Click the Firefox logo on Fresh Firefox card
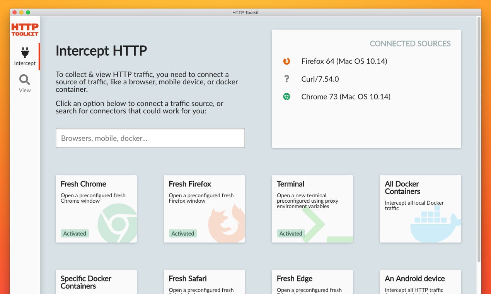The width and height of the screenshot is (491, 294). [x=227, y=223]
